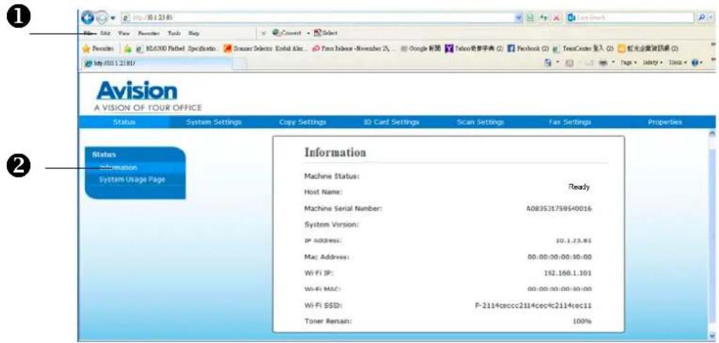Open the TeamCenter login favorite

tap(582, 48)
